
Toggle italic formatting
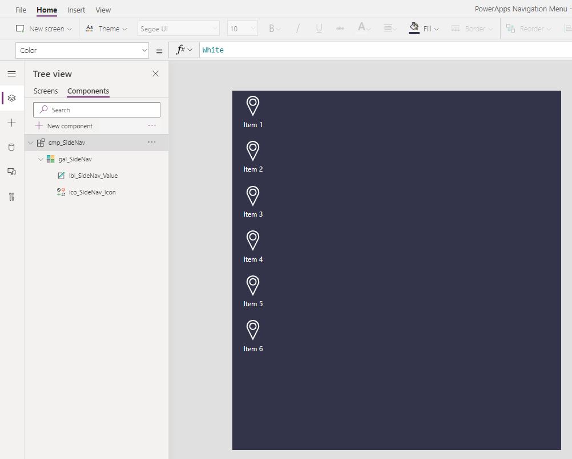(x=297, y=29)
